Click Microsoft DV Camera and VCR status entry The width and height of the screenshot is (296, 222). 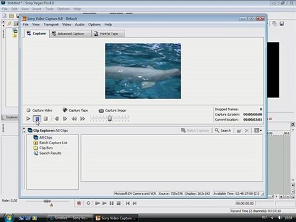pos(135,194)
